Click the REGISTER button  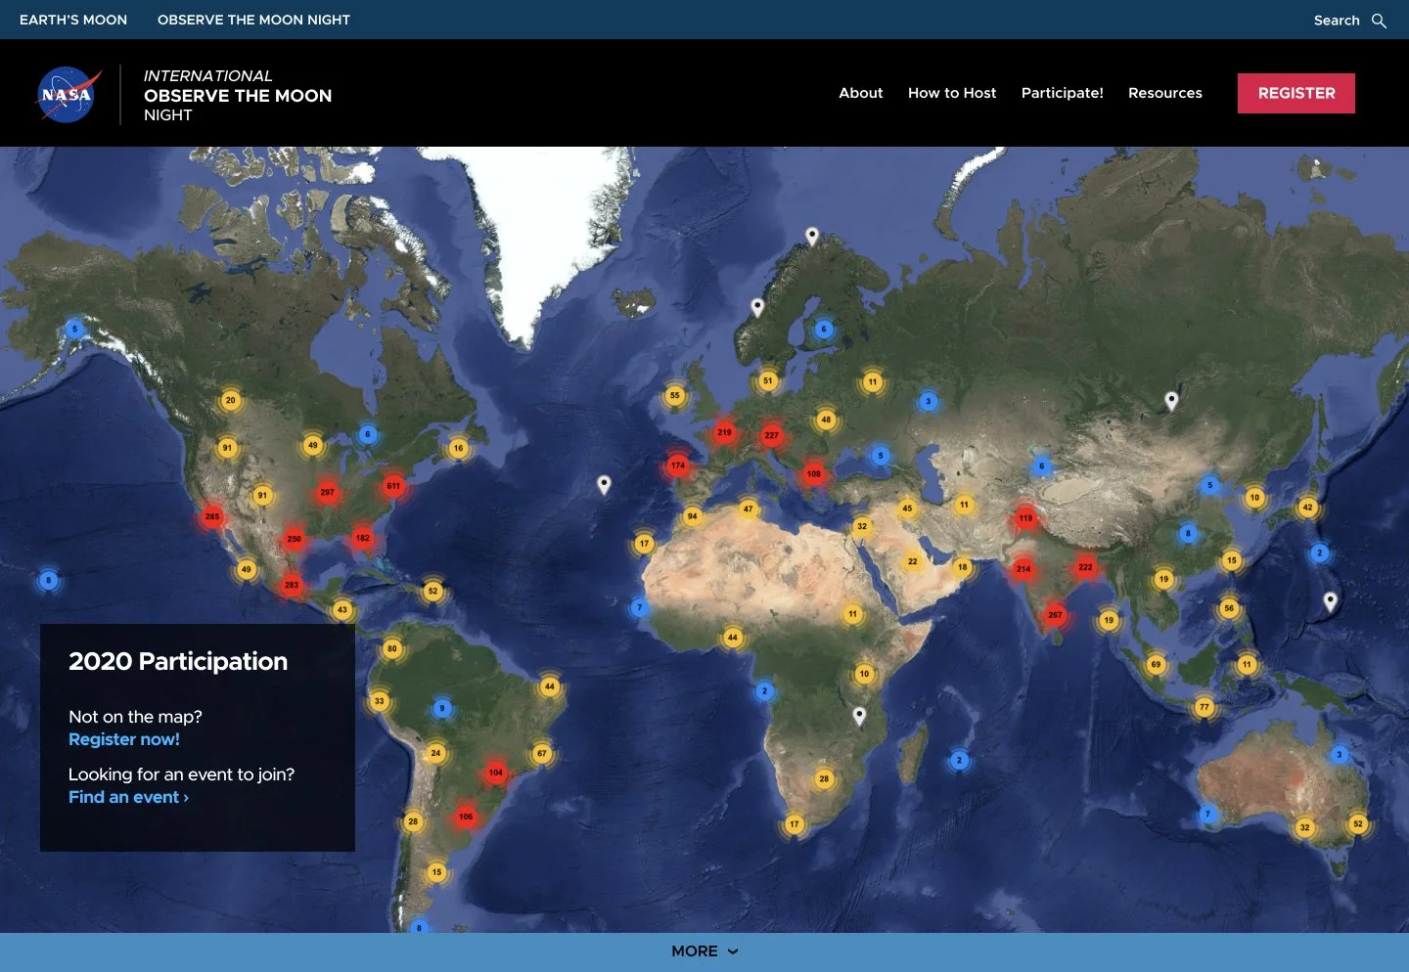[1295, 93]
